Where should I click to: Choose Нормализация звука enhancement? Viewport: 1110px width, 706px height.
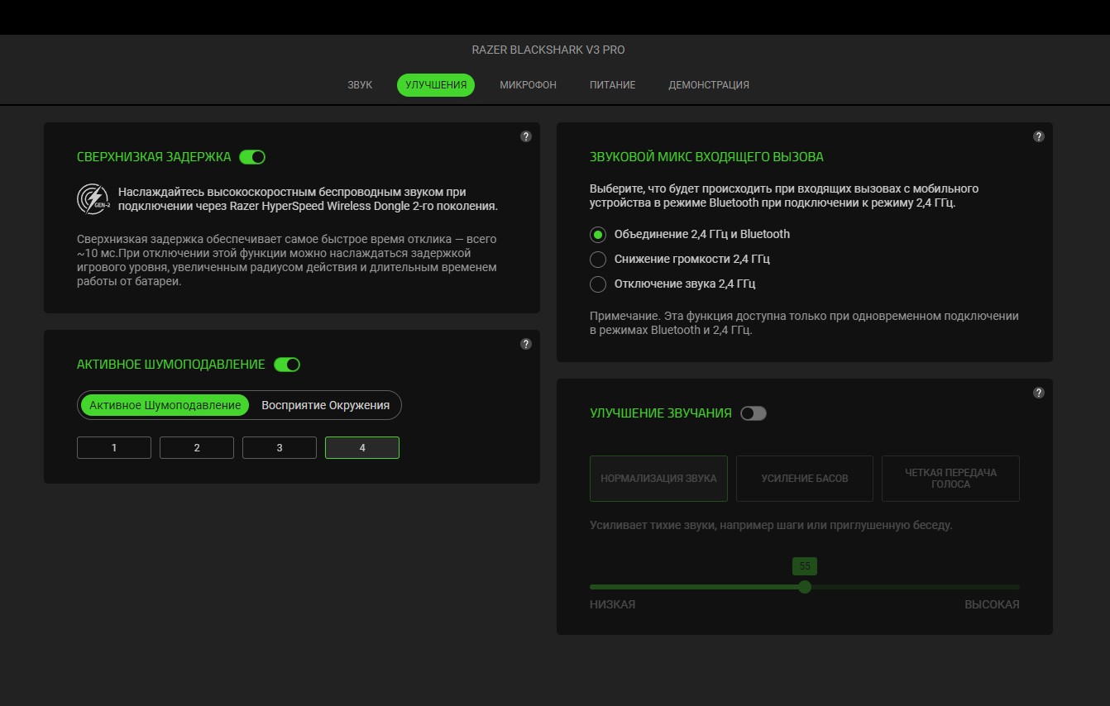click(x=658, y=478)
